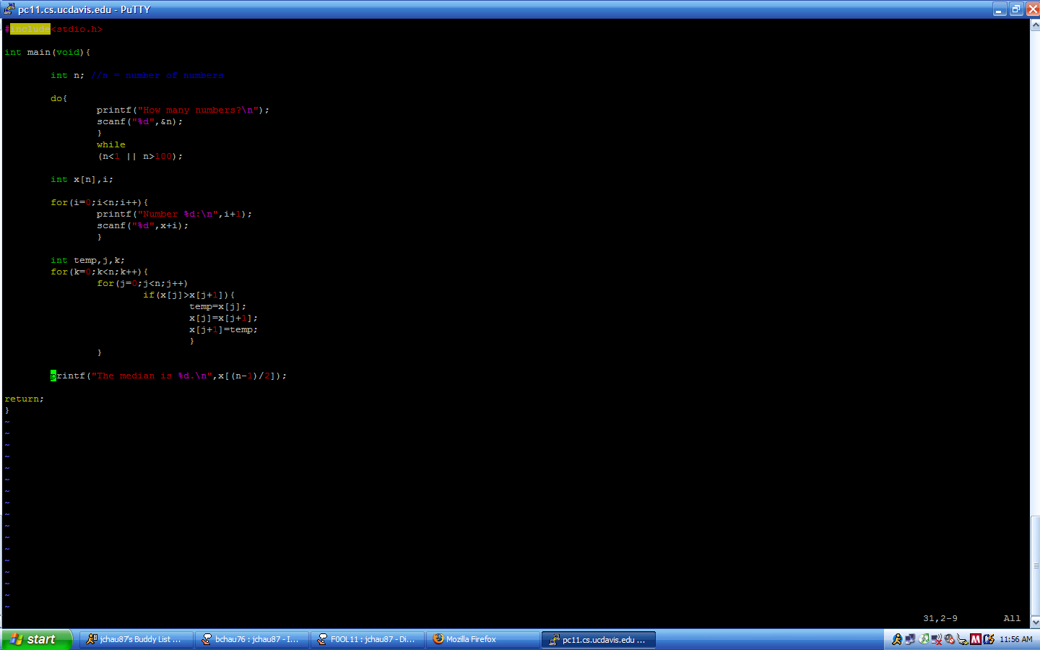Restore down the PuTTY window

pyautogui.click(x=1016, y=9)
